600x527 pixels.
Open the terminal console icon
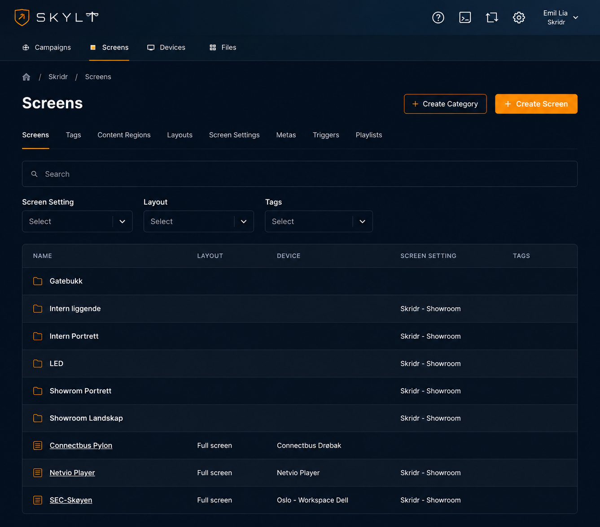pos(465,17)
